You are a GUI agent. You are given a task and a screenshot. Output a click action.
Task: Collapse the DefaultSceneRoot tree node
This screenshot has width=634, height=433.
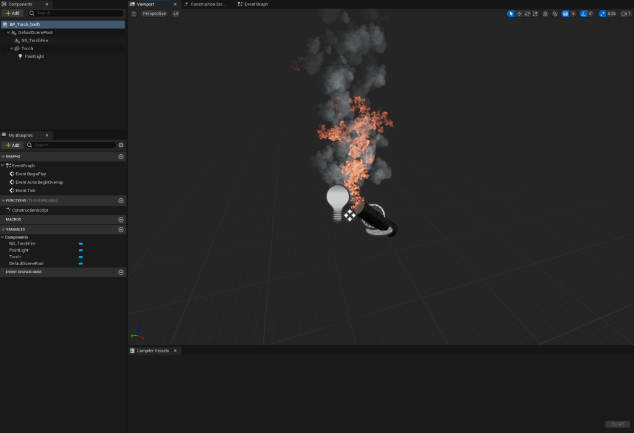point(9,32)
